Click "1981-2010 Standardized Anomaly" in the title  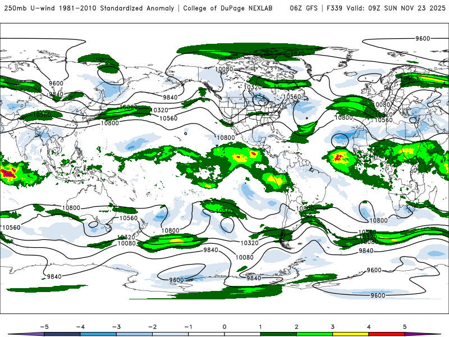(117, 8)
